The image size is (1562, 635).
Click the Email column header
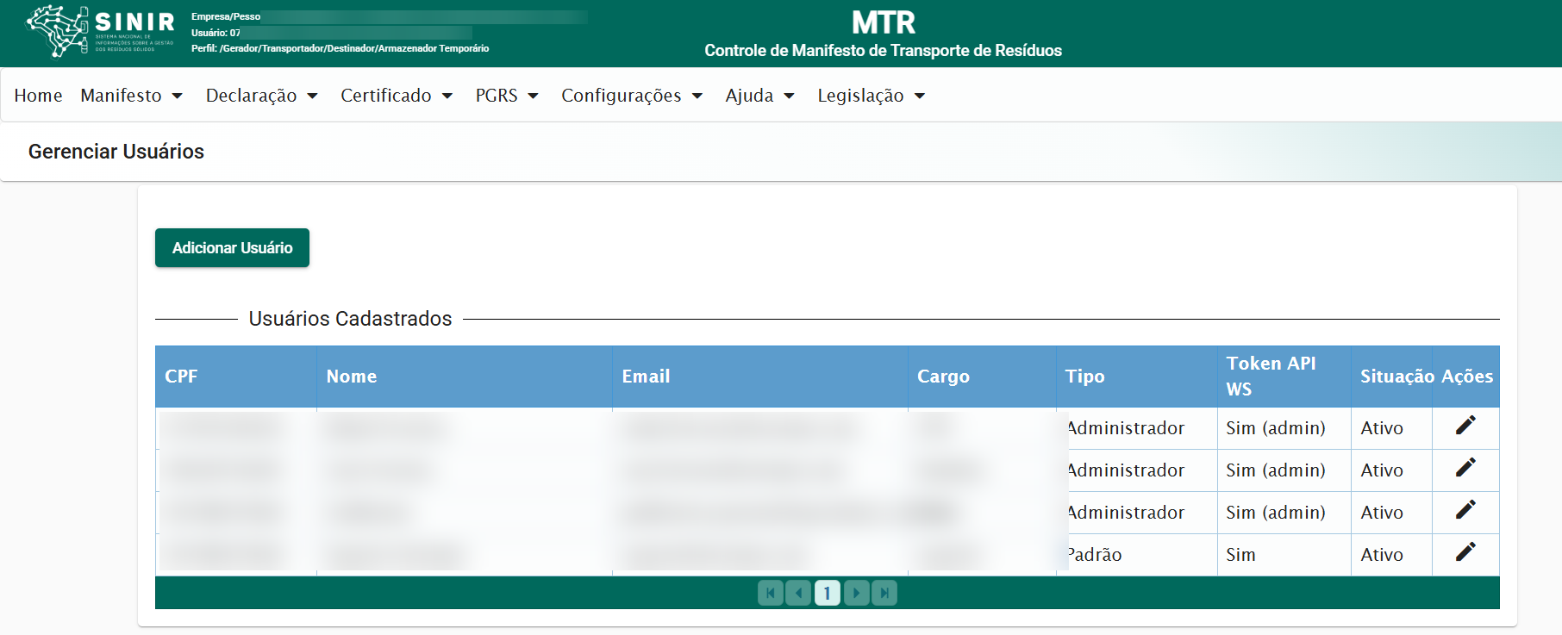(760, 377)
